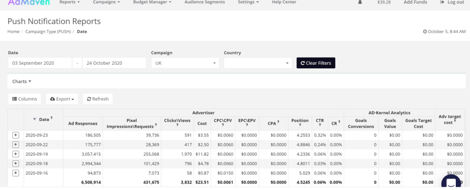Image resolution: width=470 pixels, height=190 pixels.
Task: Click help icon beside CR header
Action: (339, 122)
